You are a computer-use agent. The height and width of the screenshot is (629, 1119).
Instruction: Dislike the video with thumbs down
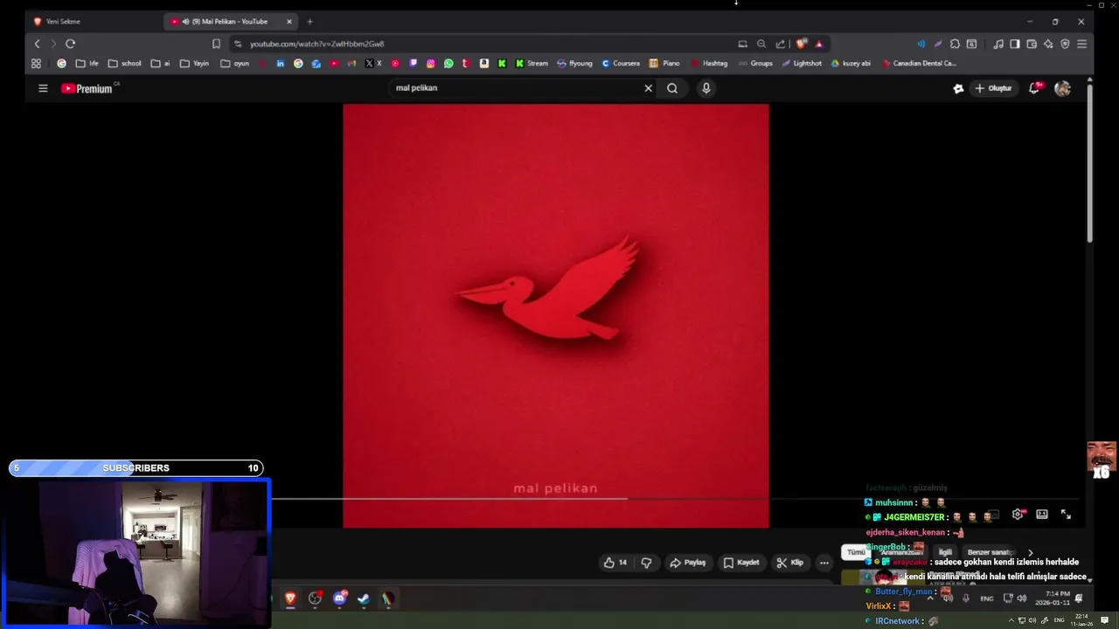click(647, 563)
